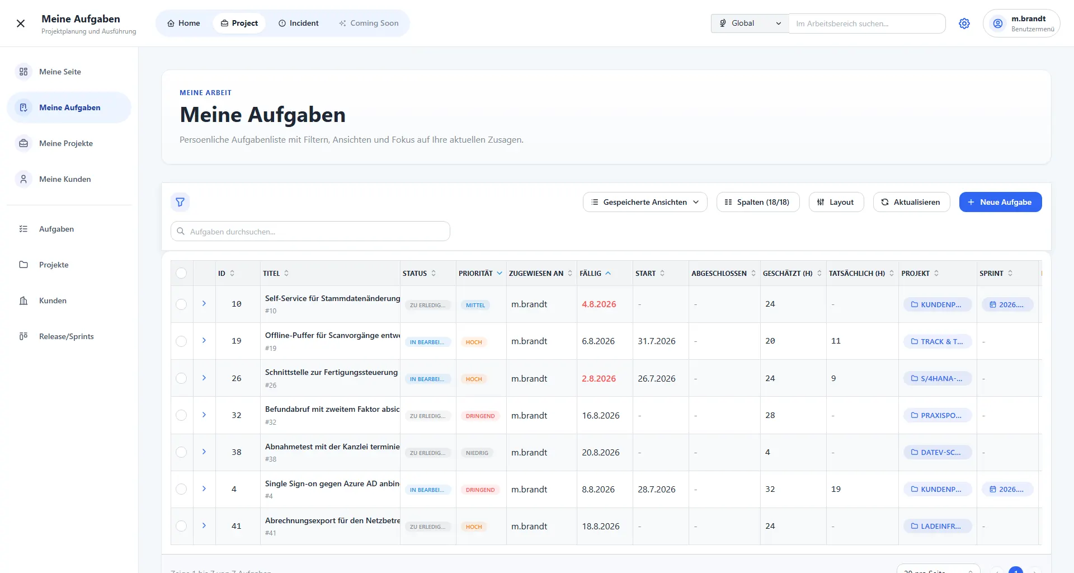Select task 32 Befundabruf checkbox
The height and width of the screenshot is (573, 1074).
click(x=181, y=415)
